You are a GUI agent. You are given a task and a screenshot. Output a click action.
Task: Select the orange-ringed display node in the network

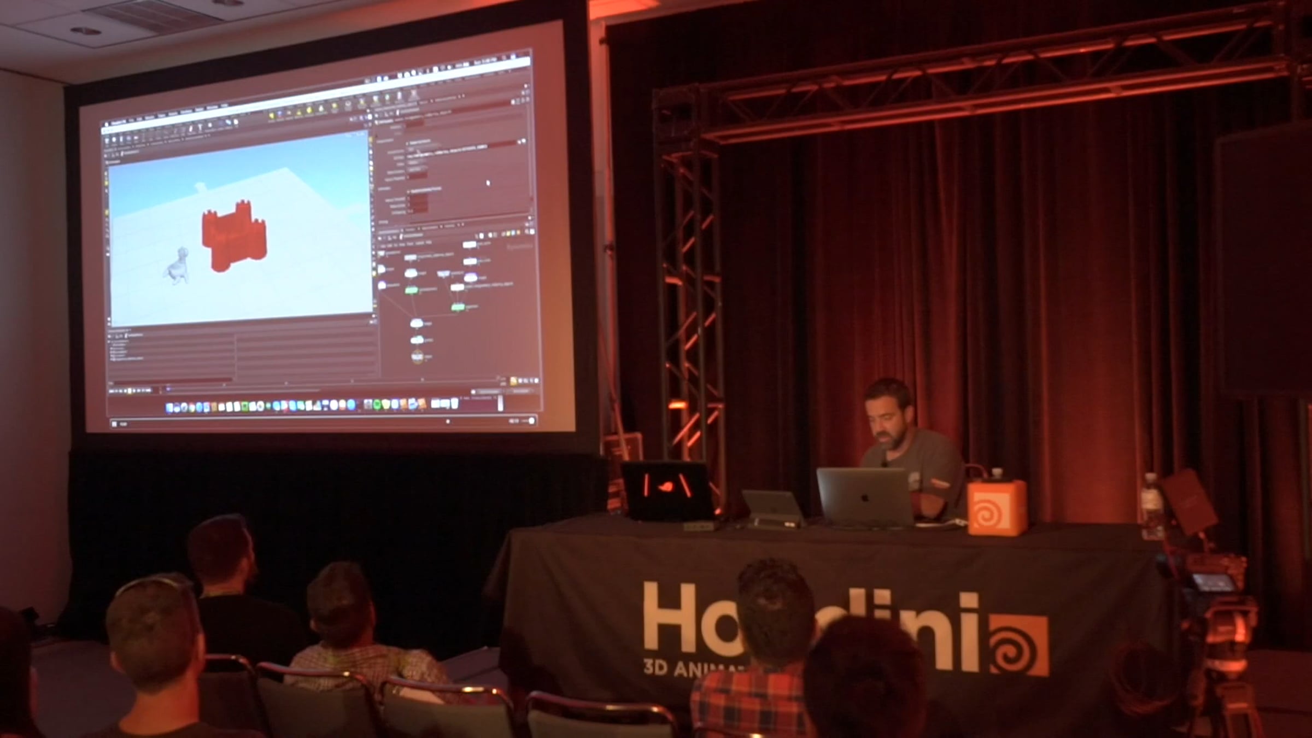click(417, 356)
